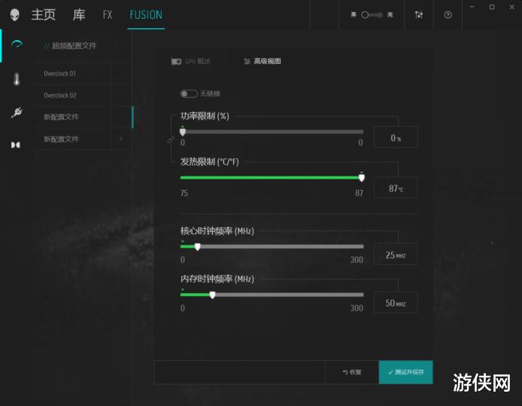Open the audio sidebar icon
The height and width of the screenshot is (406, 522).
16,145
